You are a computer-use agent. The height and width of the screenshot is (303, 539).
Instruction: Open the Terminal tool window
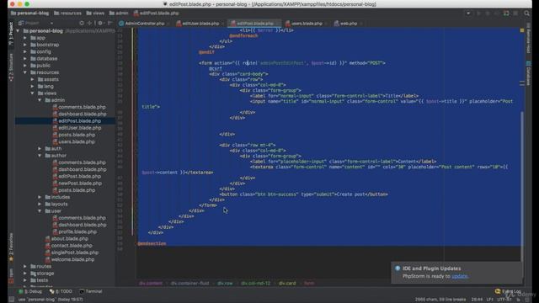point(91,291)
